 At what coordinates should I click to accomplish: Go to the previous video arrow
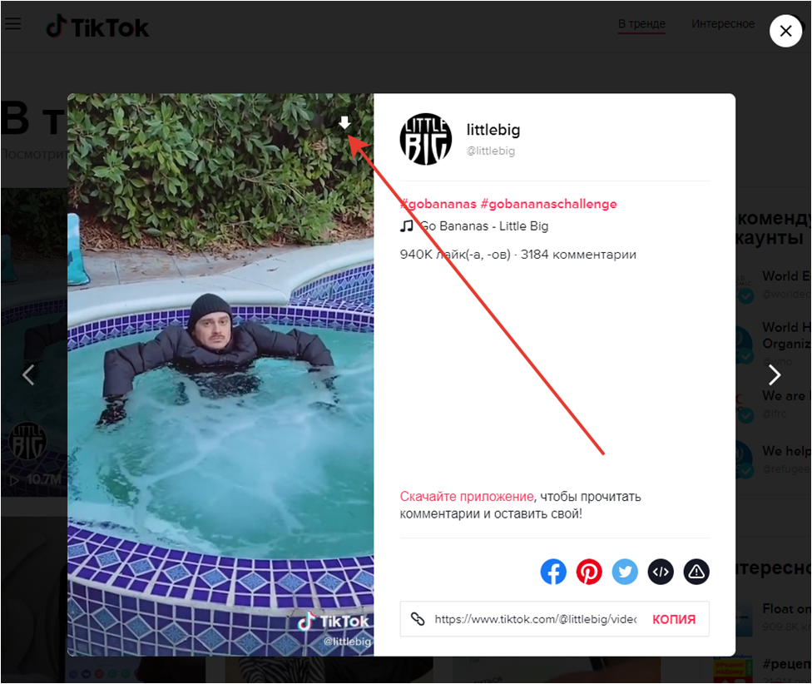click(28, 375)
